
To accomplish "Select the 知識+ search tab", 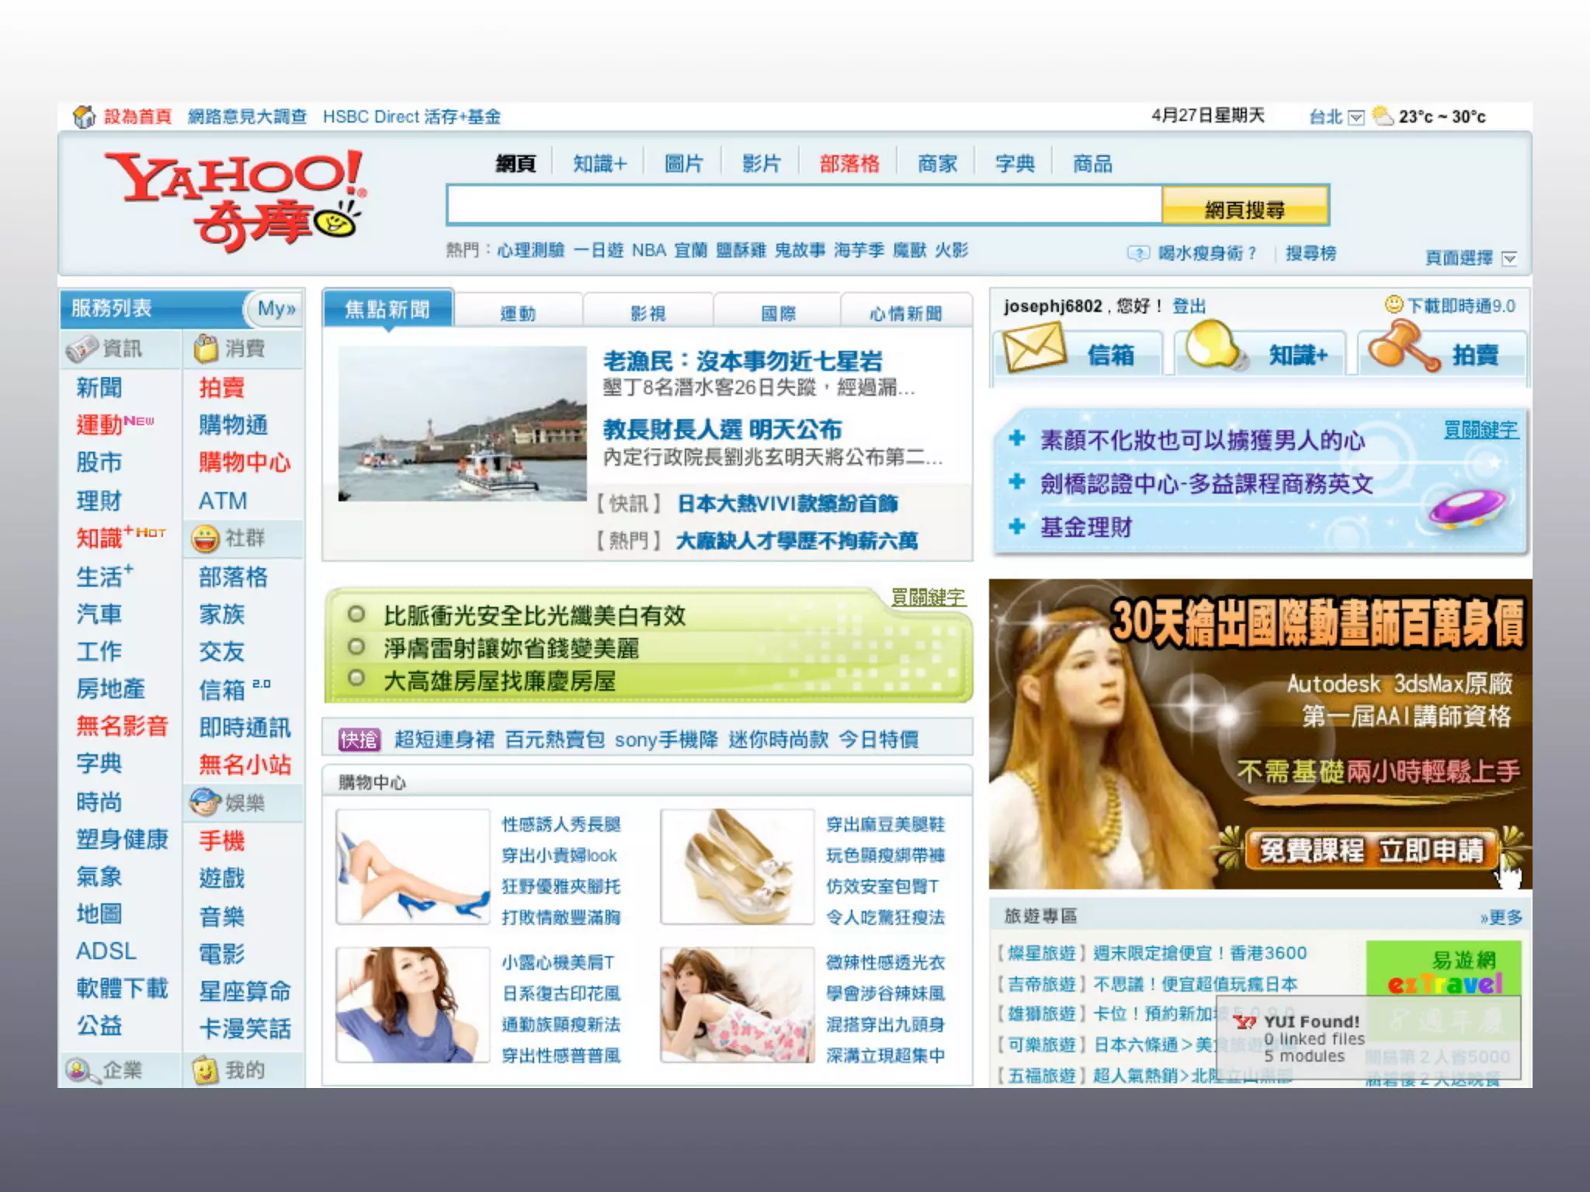I will pyautogui.click(x=599, y=164).
